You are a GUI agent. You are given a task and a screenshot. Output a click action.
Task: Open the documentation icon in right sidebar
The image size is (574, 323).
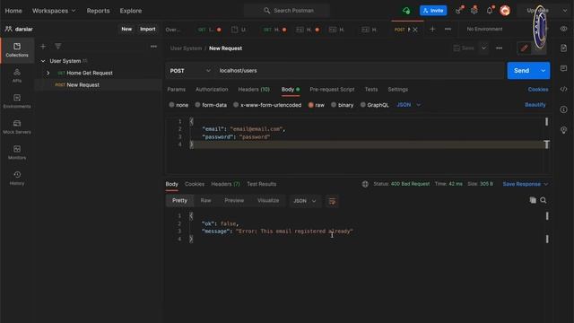click(563, 48)
